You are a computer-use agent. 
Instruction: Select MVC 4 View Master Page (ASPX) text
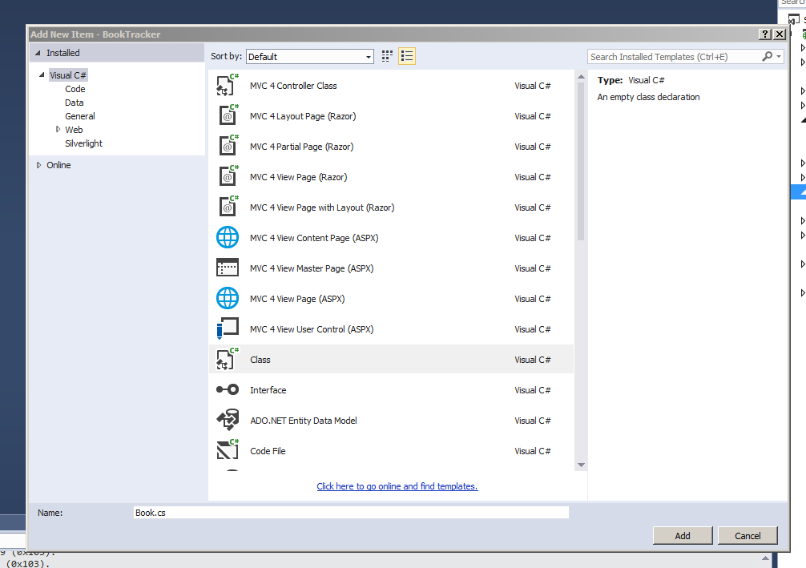[x=312, y=268]
